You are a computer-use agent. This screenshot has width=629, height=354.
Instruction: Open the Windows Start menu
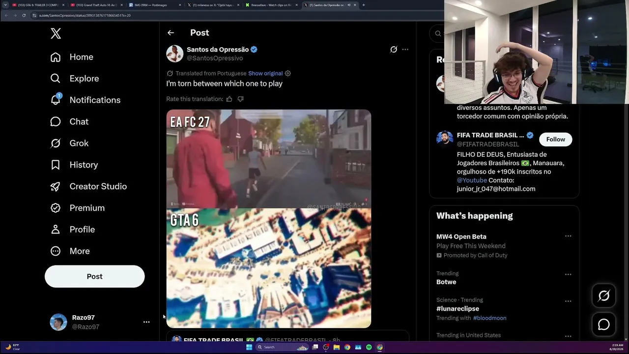[249, 347]
